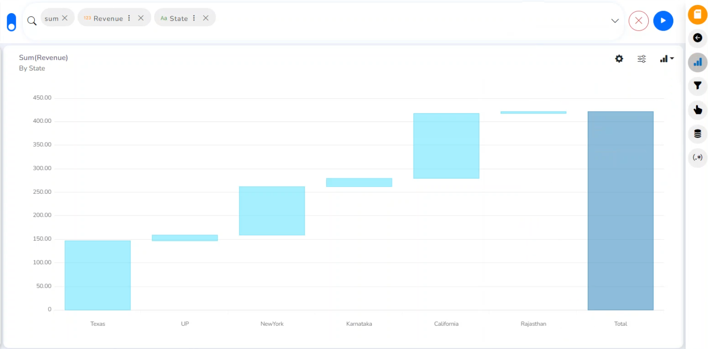Open the chart type dropdown

(x=666, y=59)
